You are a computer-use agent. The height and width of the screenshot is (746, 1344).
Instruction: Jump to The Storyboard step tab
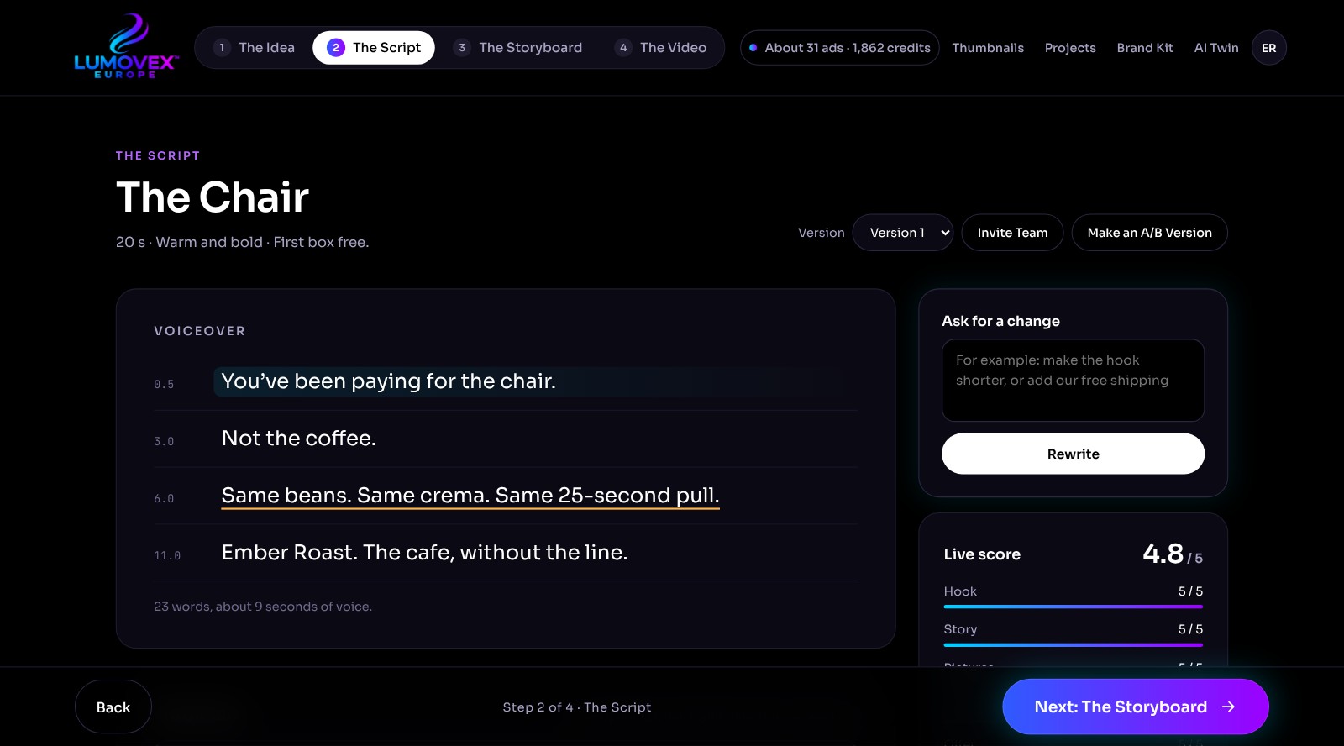point(518,48)
